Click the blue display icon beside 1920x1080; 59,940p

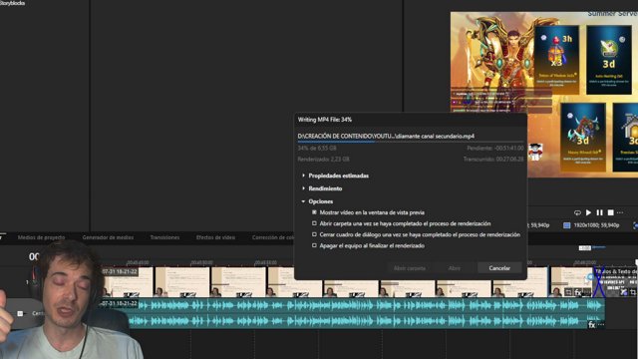pos(566,225)
